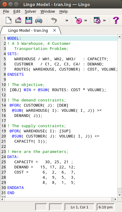This screenshot has height=212, width=122.
Task: Open the File menu
Action: (x=6, y=12)
